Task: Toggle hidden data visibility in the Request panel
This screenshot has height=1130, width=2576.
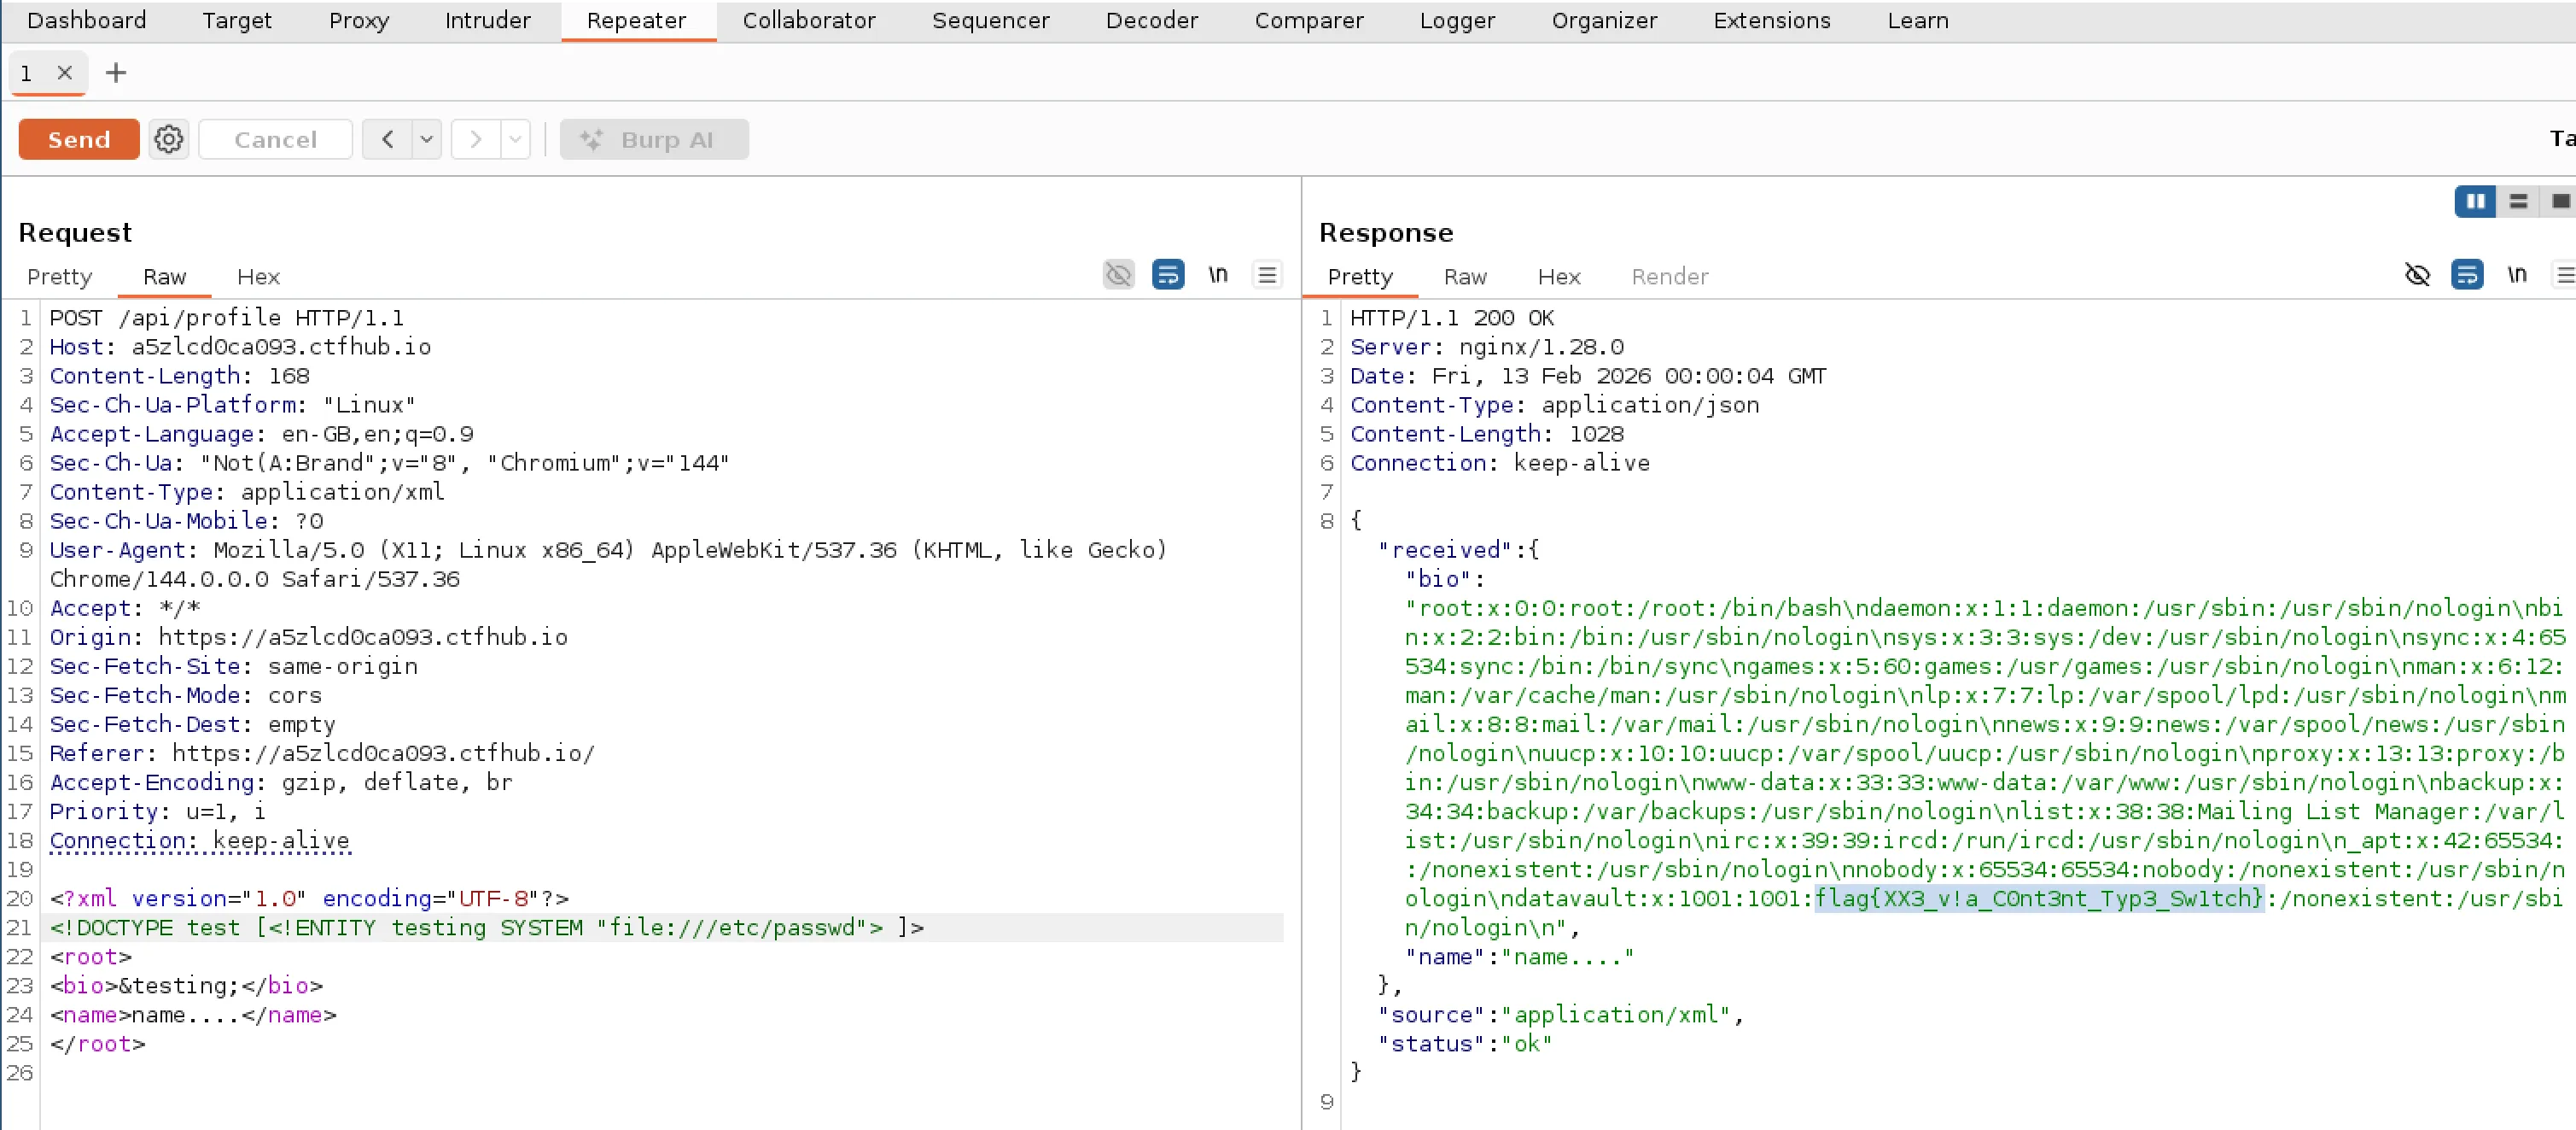Action: [1118, 275]
